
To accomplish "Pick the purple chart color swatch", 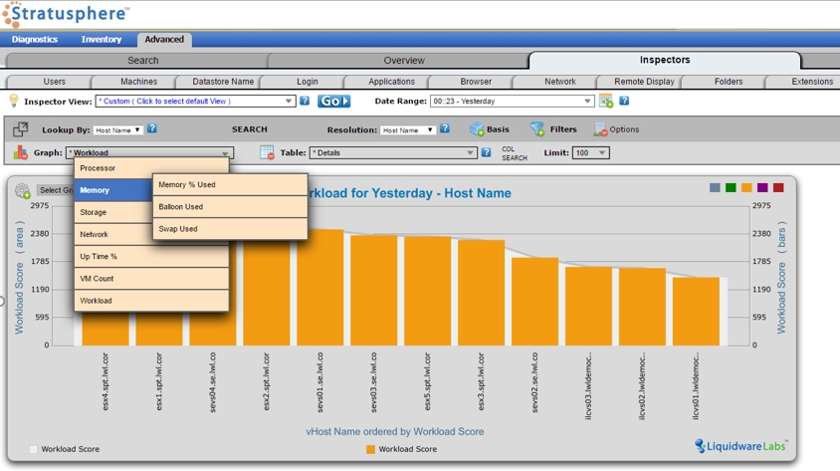I will click(x=762, y=187).
